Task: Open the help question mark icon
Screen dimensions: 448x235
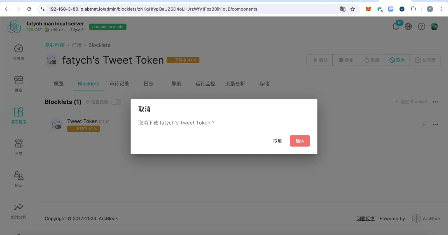Action: pos(421,27)
